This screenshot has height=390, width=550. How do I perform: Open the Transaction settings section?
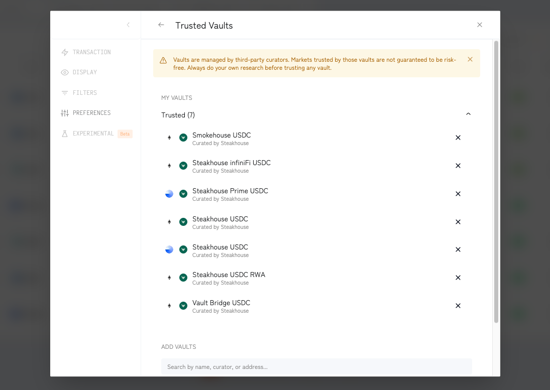tap(86, 52)
